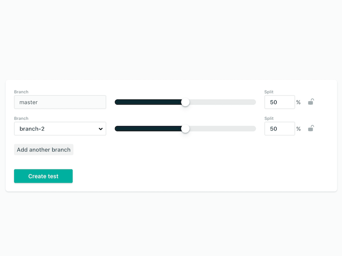Click the percent symbol beside the second Split field
Viewport: 342px width, 256px height.
[x=298, y=129]
